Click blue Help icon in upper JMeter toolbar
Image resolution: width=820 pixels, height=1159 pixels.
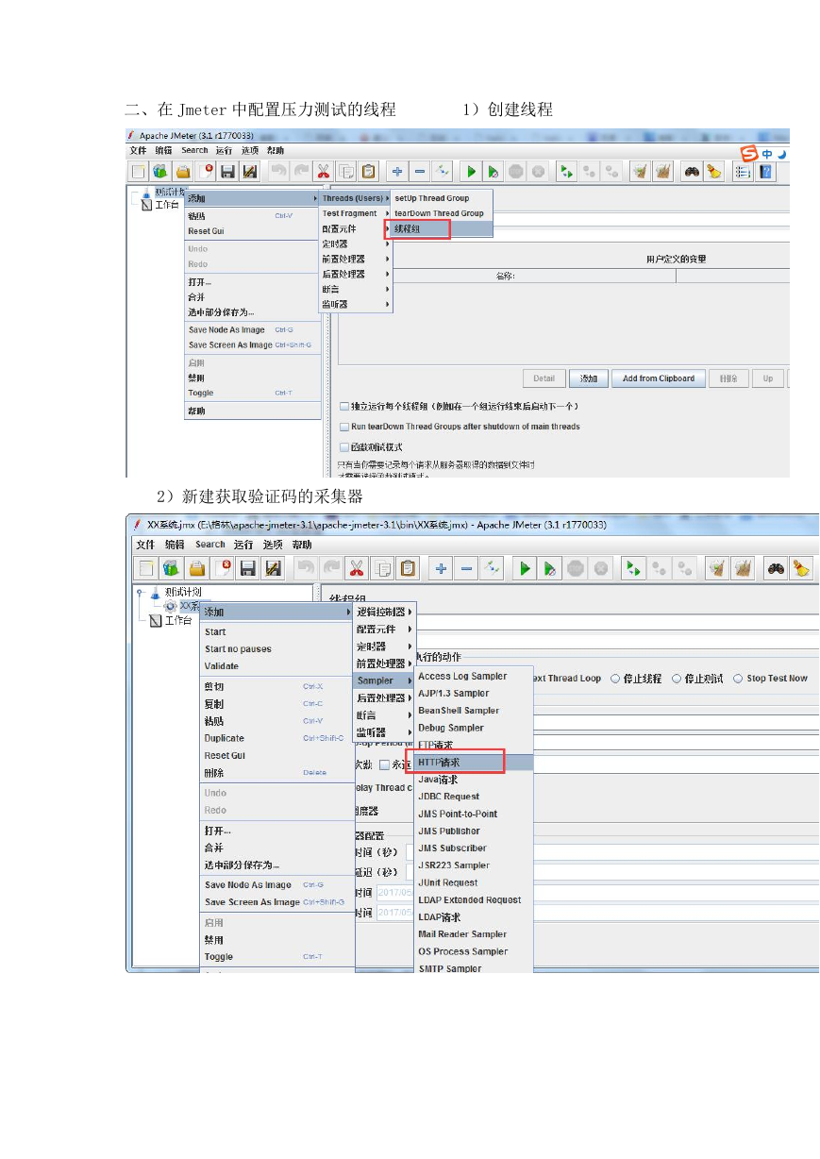coord(766,171)
